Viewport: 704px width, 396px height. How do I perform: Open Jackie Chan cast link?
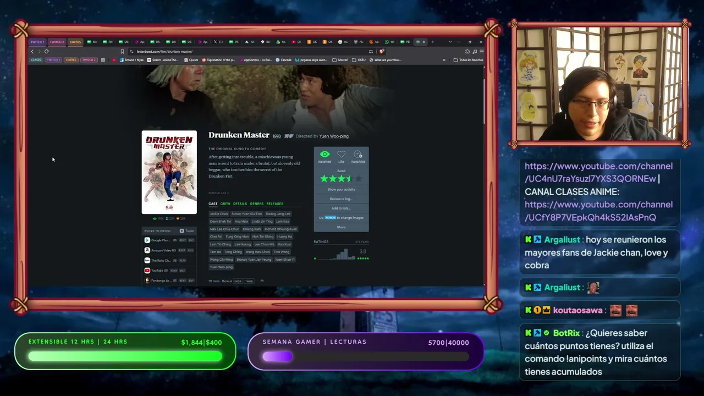pyautogui.click(x=219, y=214)
